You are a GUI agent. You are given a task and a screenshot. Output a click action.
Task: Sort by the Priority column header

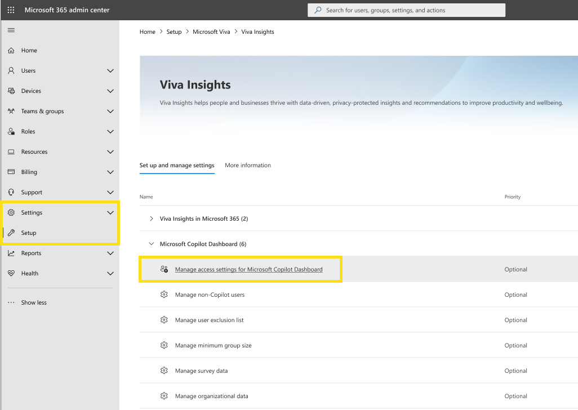pyautogui.click(x=513, y=197)
